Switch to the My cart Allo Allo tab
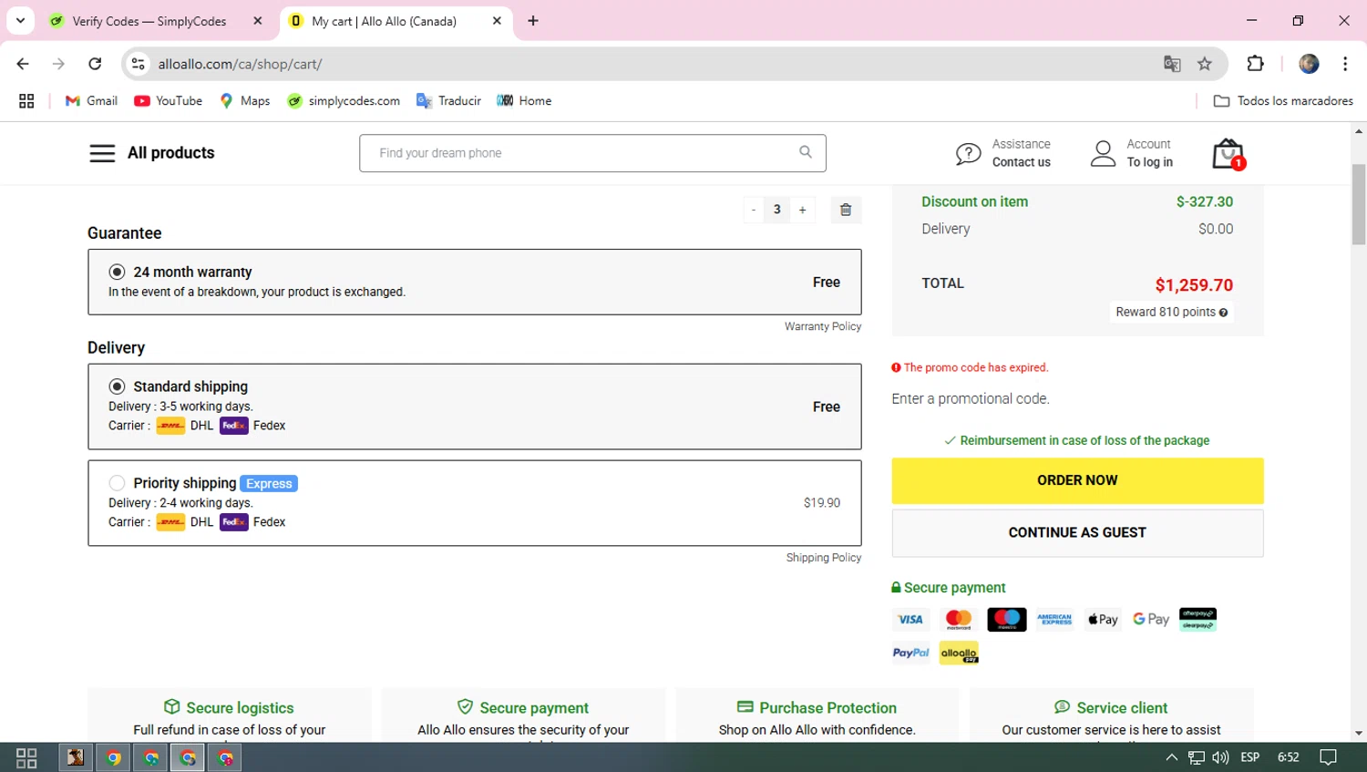 pos(396,21)
